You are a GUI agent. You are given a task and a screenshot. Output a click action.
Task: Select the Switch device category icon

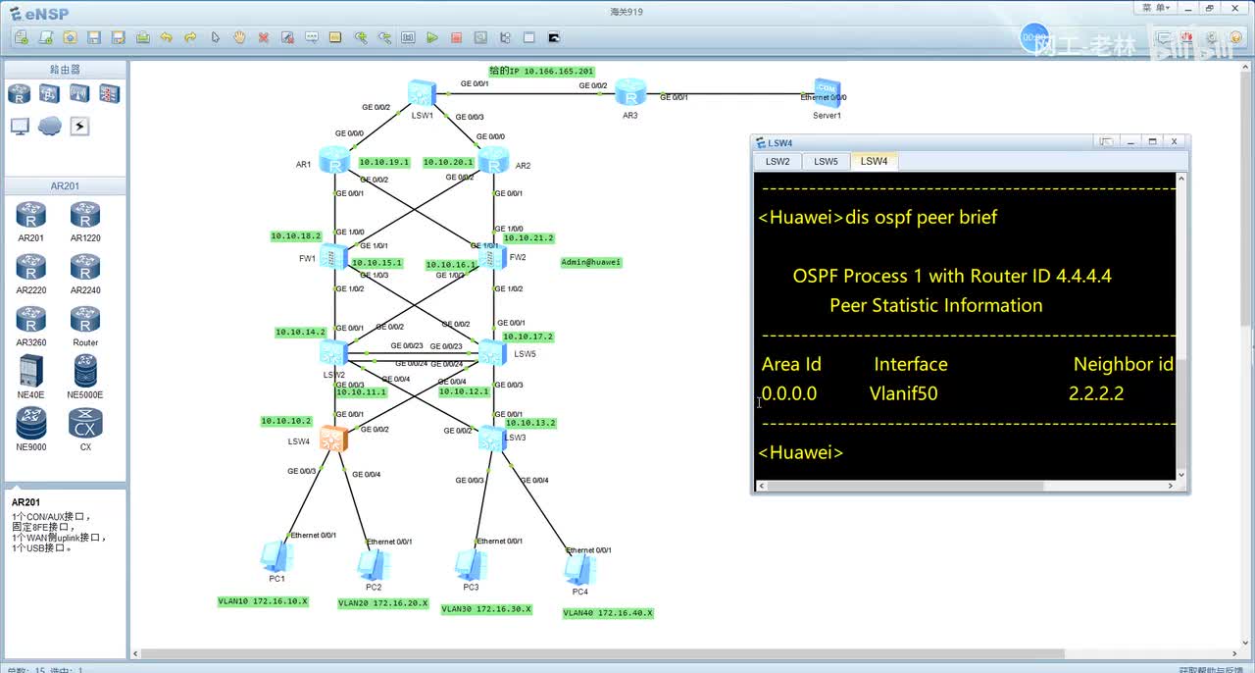click(x=49, y=94)
